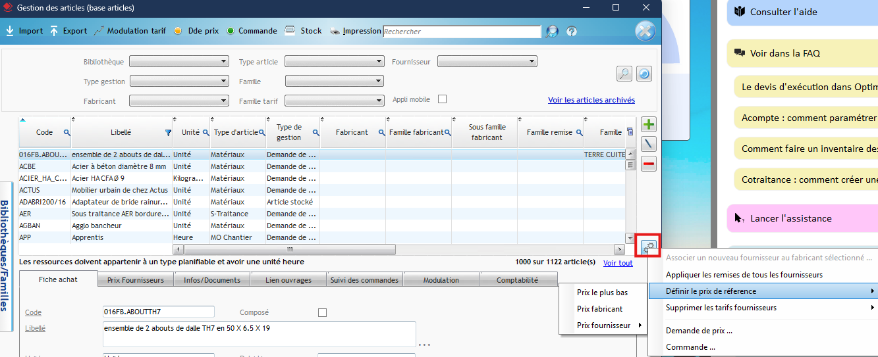Open the Bibliothèque dropdown
The image size is (878, 357).
point(179,62)
